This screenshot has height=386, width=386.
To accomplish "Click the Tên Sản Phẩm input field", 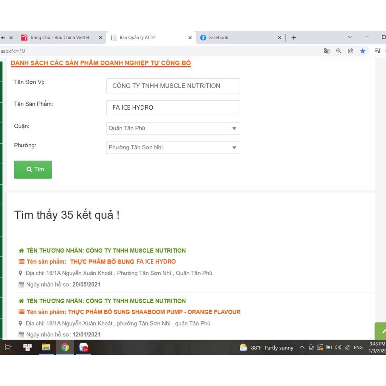I will click(x=173, y=108).
